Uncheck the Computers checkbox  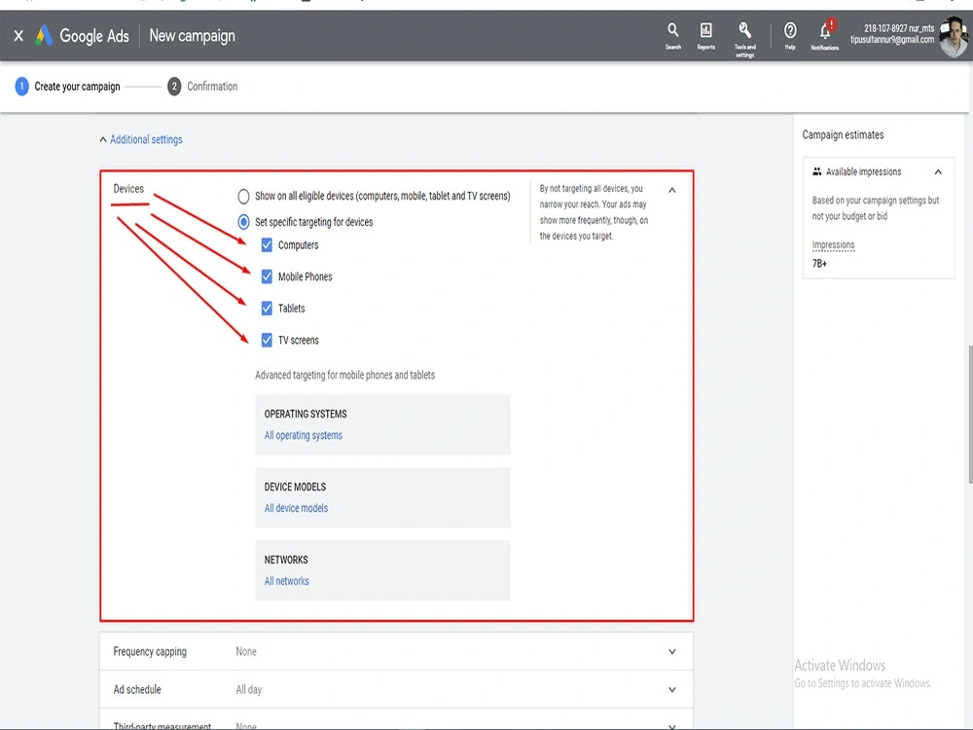pyautogui.click(x=267, y=245)
